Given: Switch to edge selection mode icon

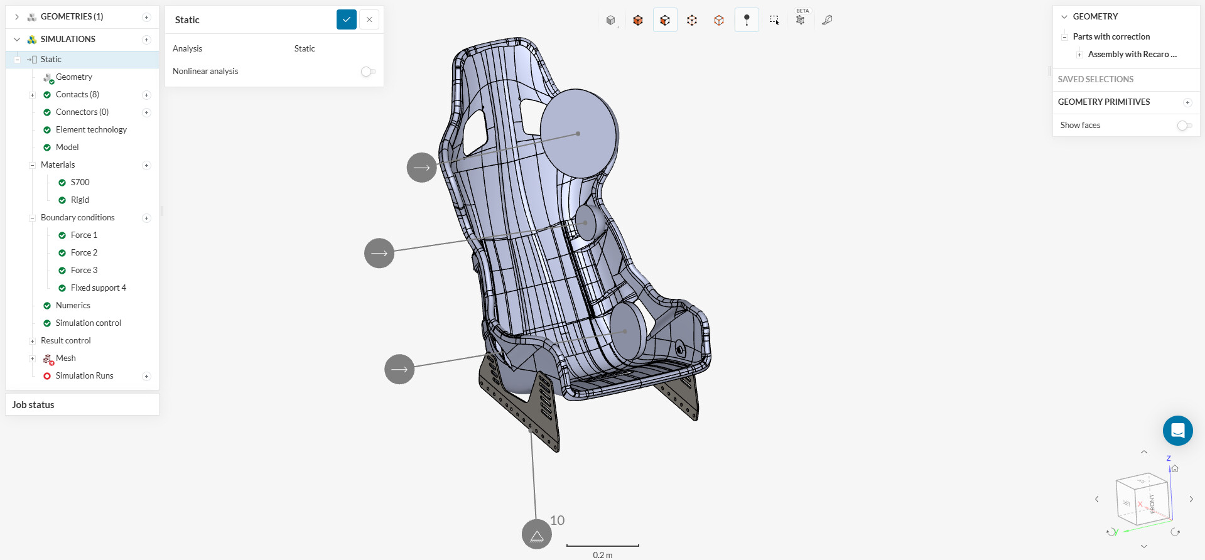Looking at the screenshot, I should pyautogui.click(x=692, y=20).
